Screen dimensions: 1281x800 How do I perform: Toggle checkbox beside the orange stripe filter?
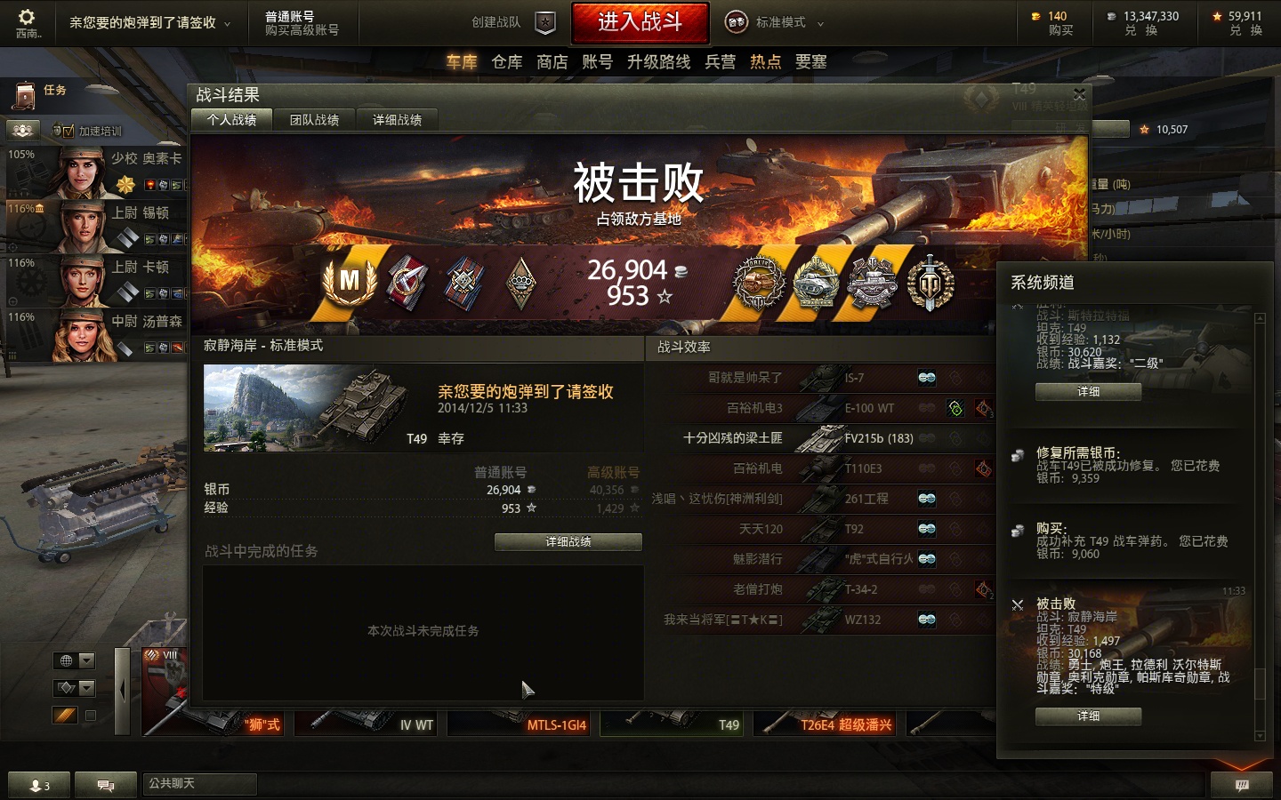click(x=90, y=715)
